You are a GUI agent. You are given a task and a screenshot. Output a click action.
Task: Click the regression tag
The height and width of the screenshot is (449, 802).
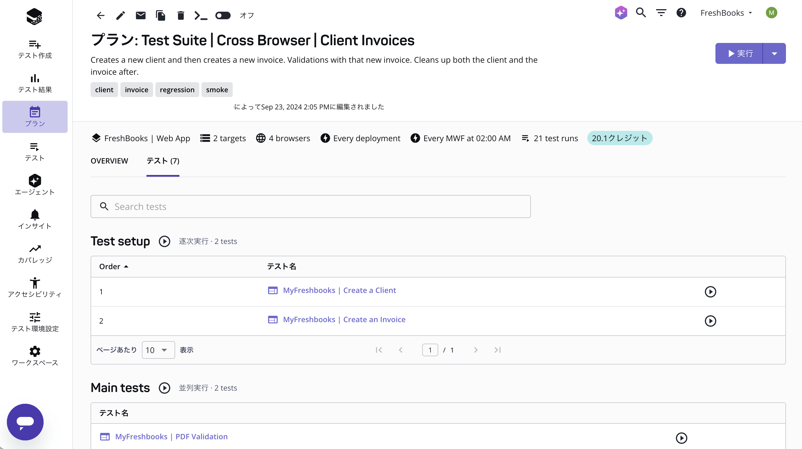tap(177, 90)
